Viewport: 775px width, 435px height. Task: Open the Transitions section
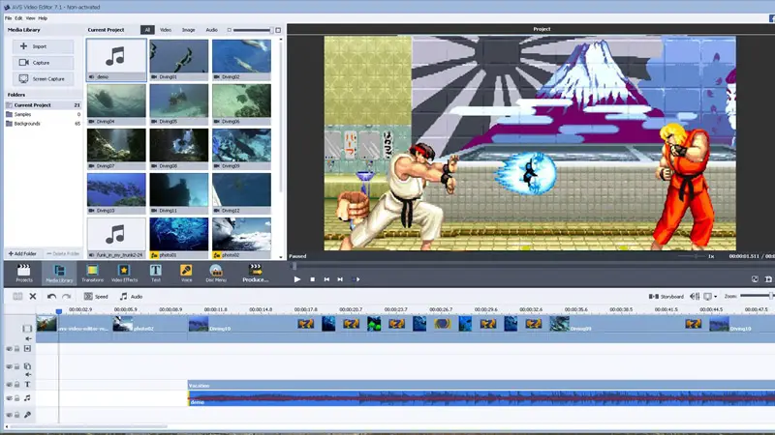click(92, 273)
